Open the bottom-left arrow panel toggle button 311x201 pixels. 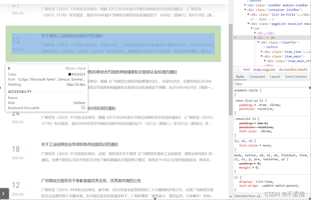coord(4,193)
